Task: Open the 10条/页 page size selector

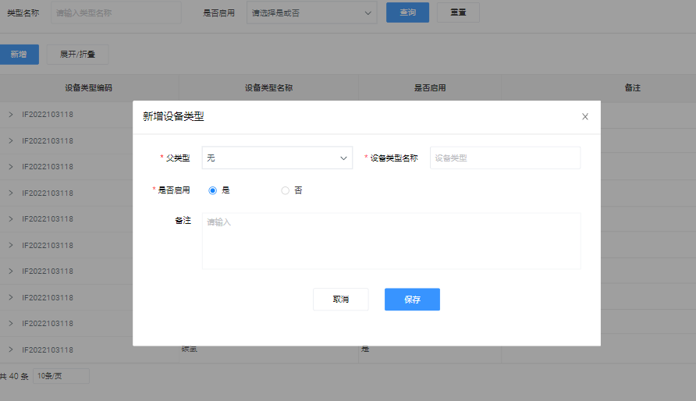Action: pos(61,376)
